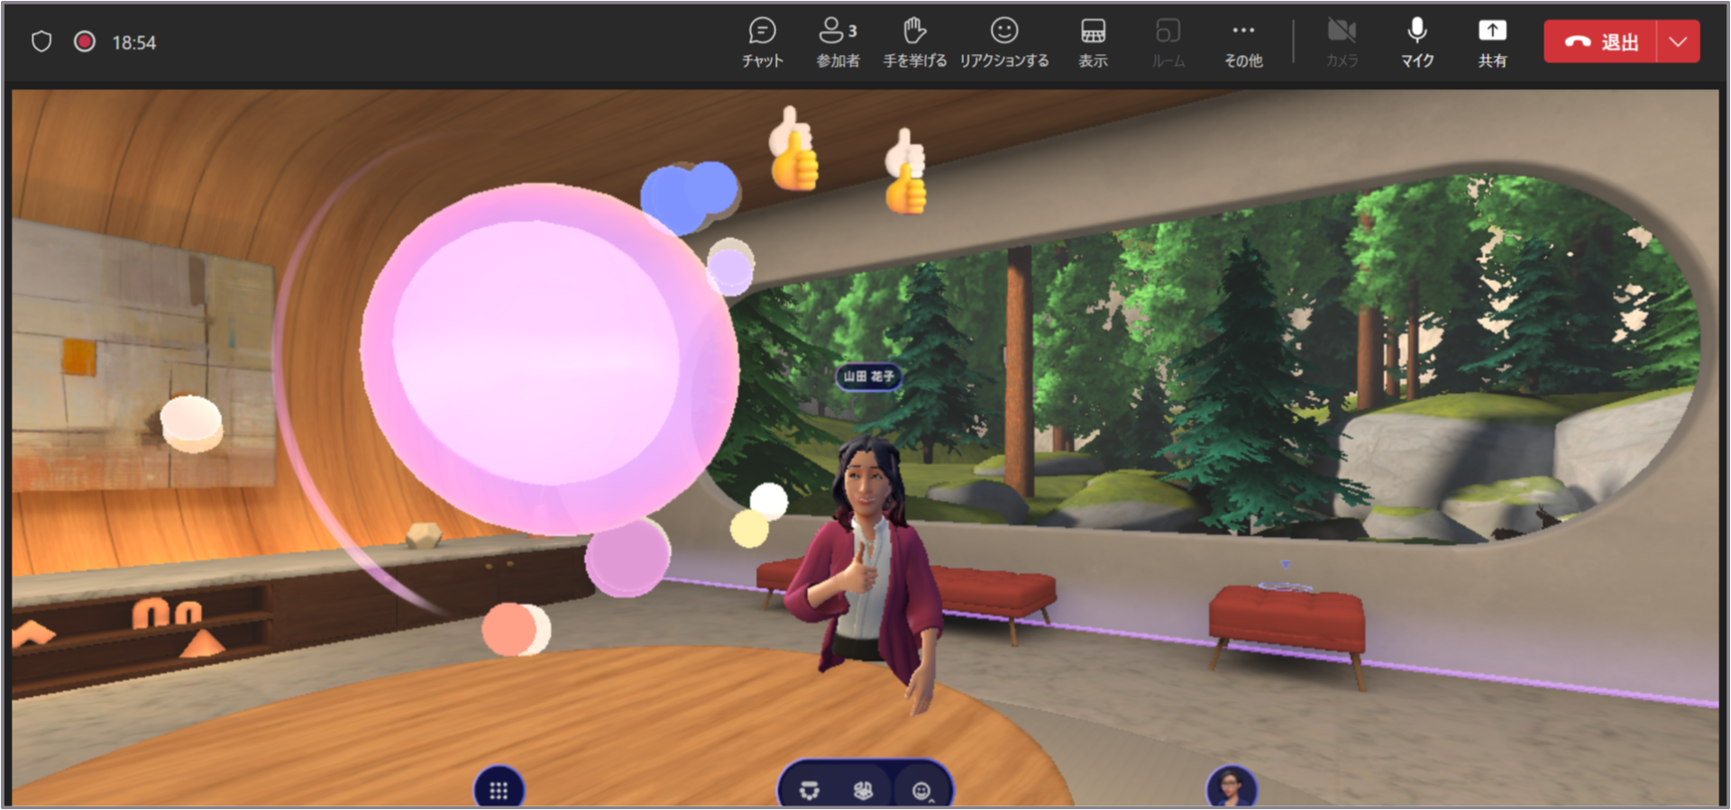
Task: Open the チャット chat panel
Action: (x=762, y=42)
